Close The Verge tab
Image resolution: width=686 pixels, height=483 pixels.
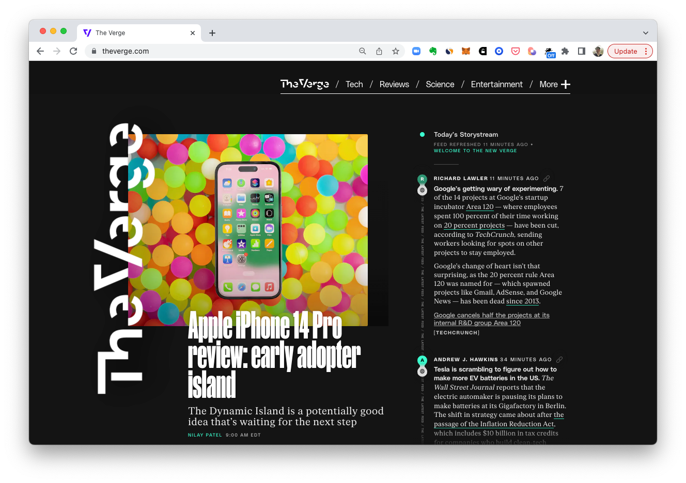[193, 33]
